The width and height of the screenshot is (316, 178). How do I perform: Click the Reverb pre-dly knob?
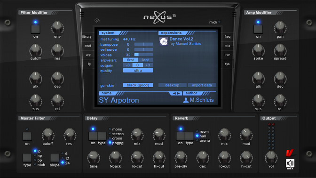coord(181,157)
